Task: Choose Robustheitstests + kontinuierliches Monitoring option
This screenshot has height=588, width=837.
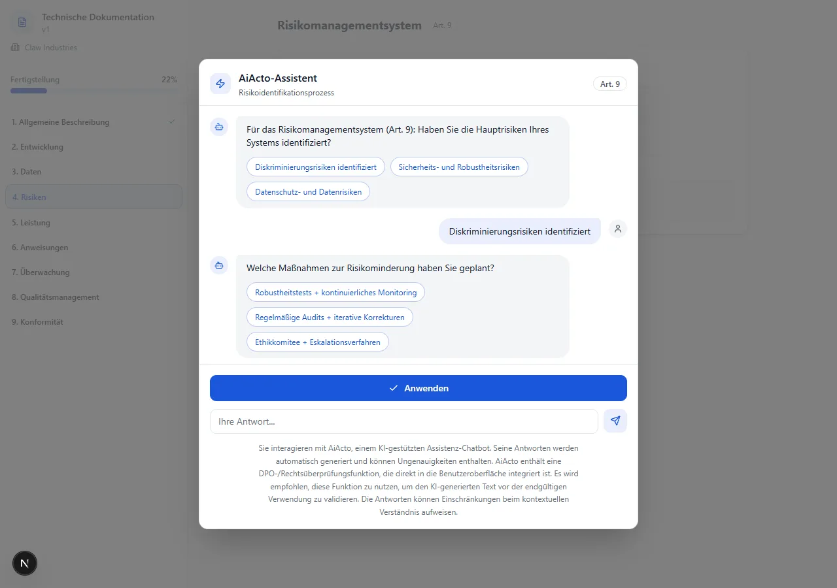Action: pyautogui.click(x=335, y=293)
